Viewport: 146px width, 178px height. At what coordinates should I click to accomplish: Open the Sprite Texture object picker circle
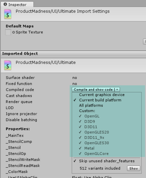pyautogui.click(x=14, y=32)
